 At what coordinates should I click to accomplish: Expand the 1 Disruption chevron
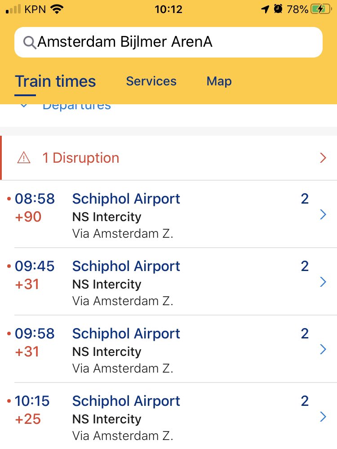click(323, 158)
